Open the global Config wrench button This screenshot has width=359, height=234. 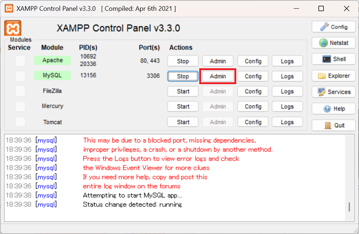pyautogui.click(x=334, y=27)
